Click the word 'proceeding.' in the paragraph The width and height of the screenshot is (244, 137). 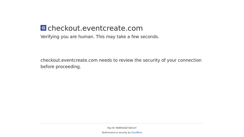68,67
